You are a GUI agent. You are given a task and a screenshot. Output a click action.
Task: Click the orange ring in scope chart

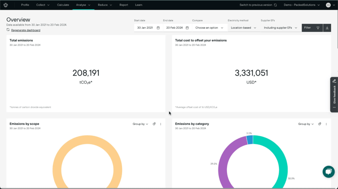click(x=87, y=140)
